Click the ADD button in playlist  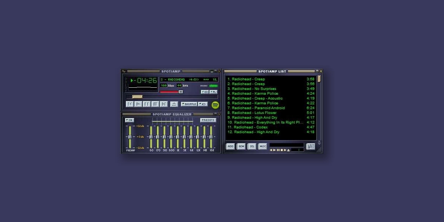point(230,147)
